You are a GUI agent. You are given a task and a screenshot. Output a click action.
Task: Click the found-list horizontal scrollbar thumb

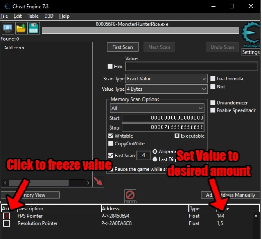coord(38,183)
